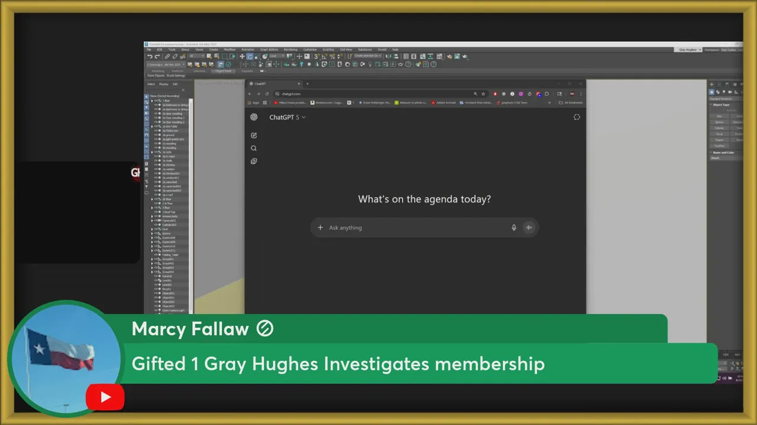
Task: Toggle visibility of Folding_Table
Action: (x=156, y=255)
